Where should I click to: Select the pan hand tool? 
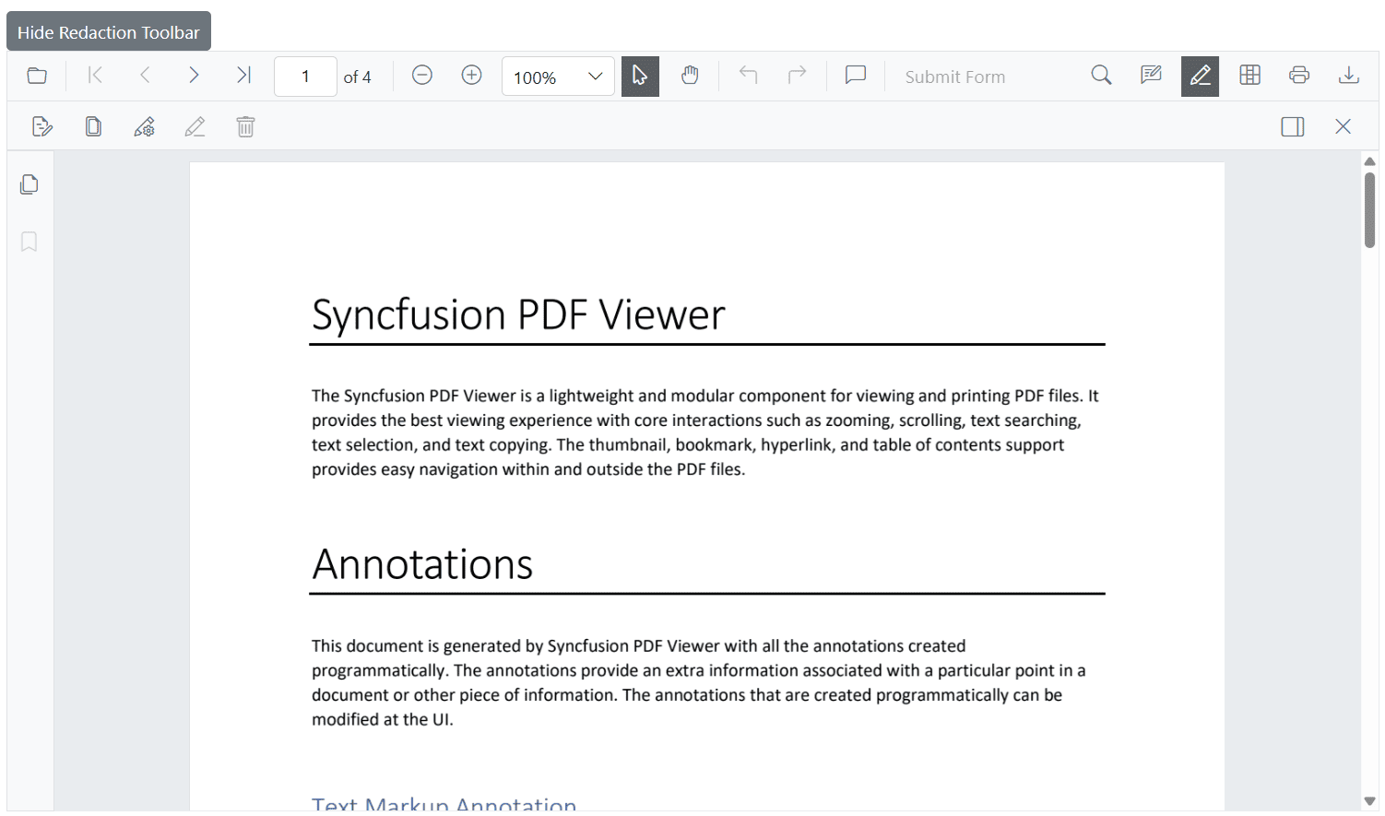690,76
